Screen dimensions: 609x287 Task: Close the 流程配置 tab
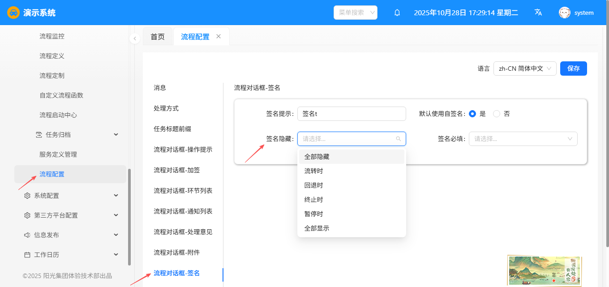(219, 36)
